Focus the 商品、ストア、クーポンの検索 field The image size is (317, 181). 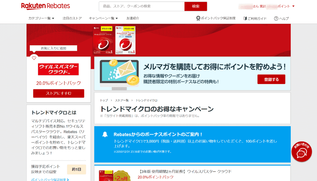(x=142, y=6)
